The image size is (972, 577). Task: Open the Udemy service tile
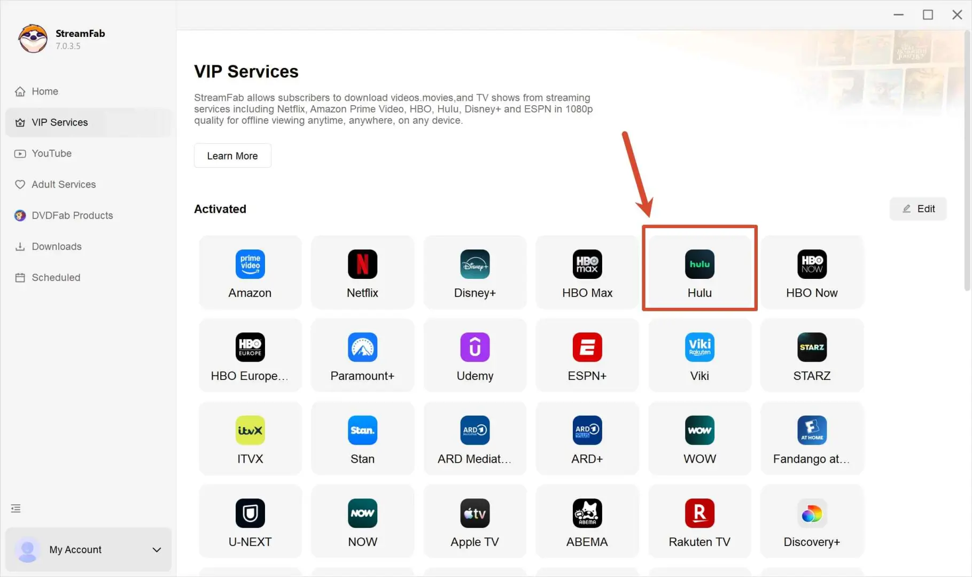pos(475,355)
